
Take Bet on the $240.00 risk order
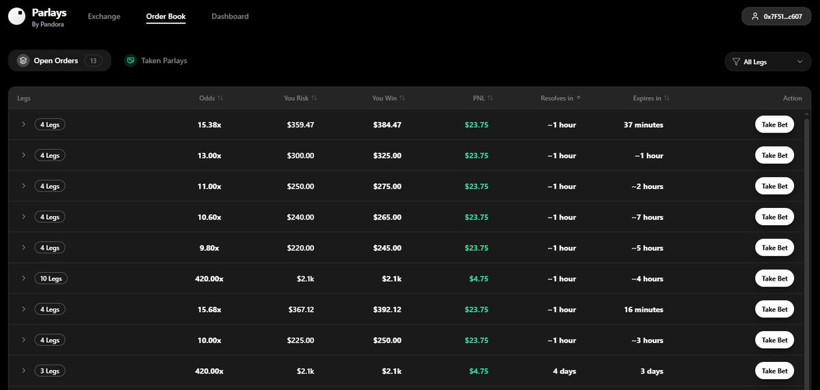tap(774, 217)
